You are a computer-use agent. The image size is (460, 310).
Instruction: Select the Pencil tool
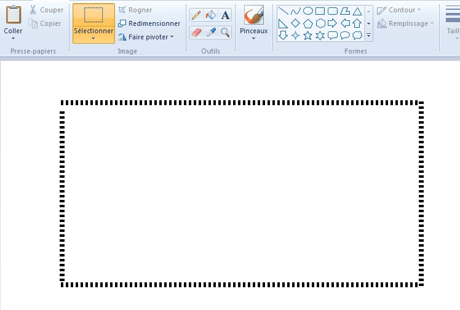click(x=197, y=15)
